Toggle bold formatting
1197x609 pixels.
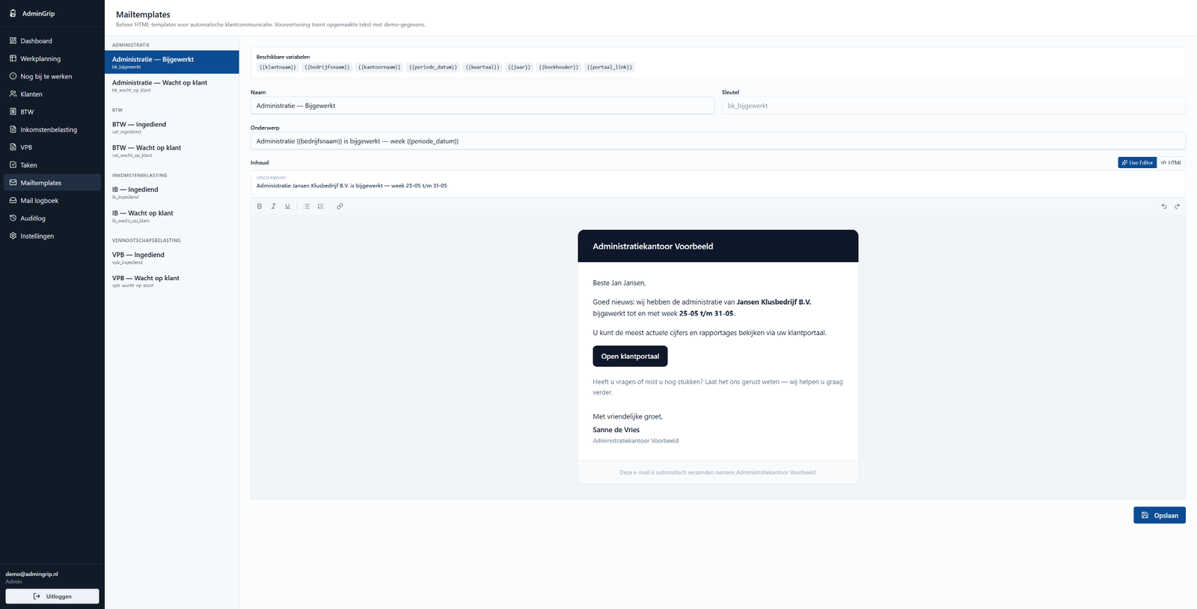pyautogui.click(x=260, y=206)
